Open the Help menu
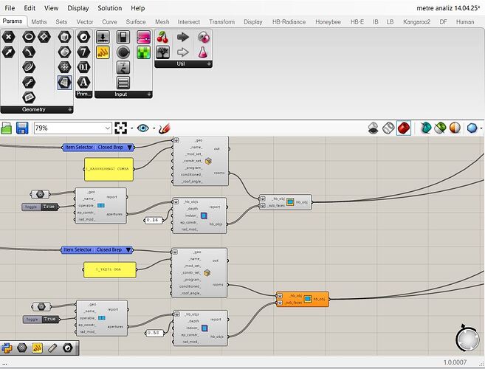485x369 pixels. (x=137, y=8)
